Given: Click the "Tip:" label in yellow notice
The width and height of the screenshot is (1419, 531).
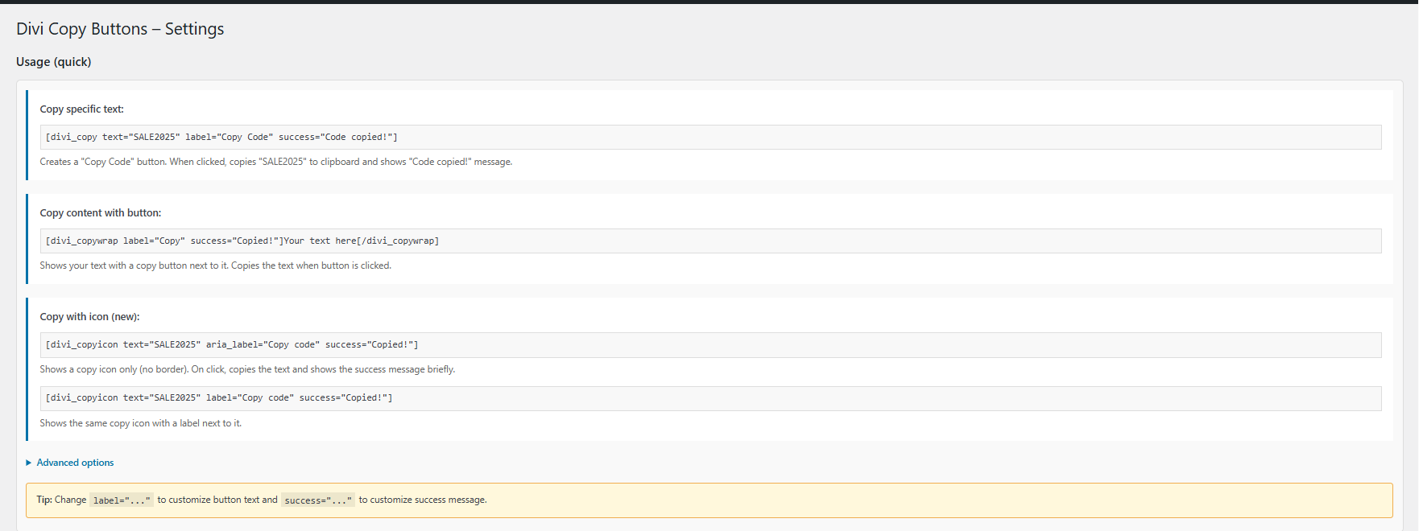Looking at the screenshot, I should [44, 500].
